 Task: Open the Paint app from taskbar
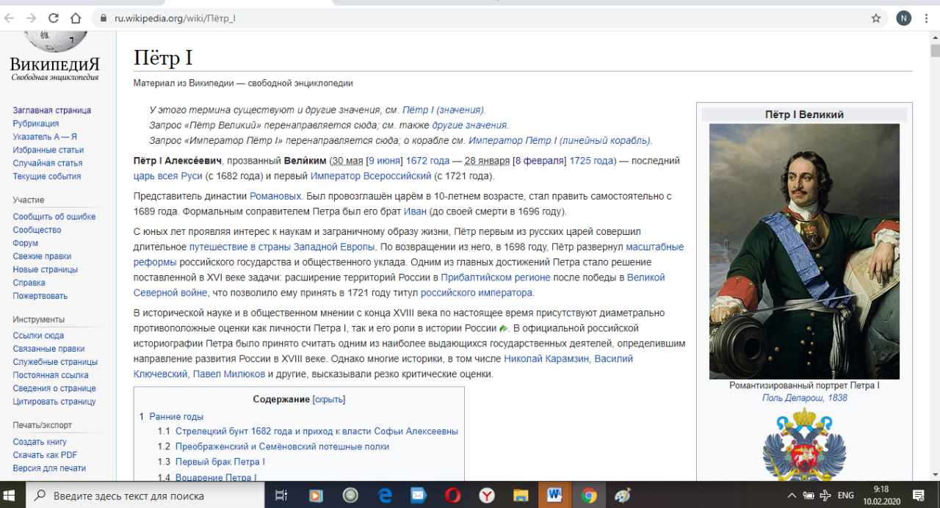622,496
